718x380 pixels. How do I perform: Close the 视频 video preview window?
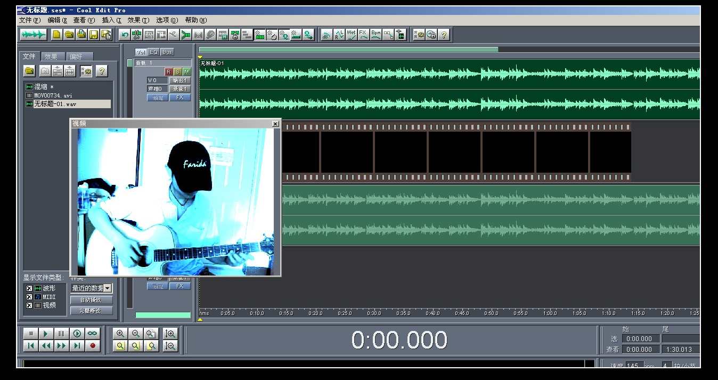(275, 124)
